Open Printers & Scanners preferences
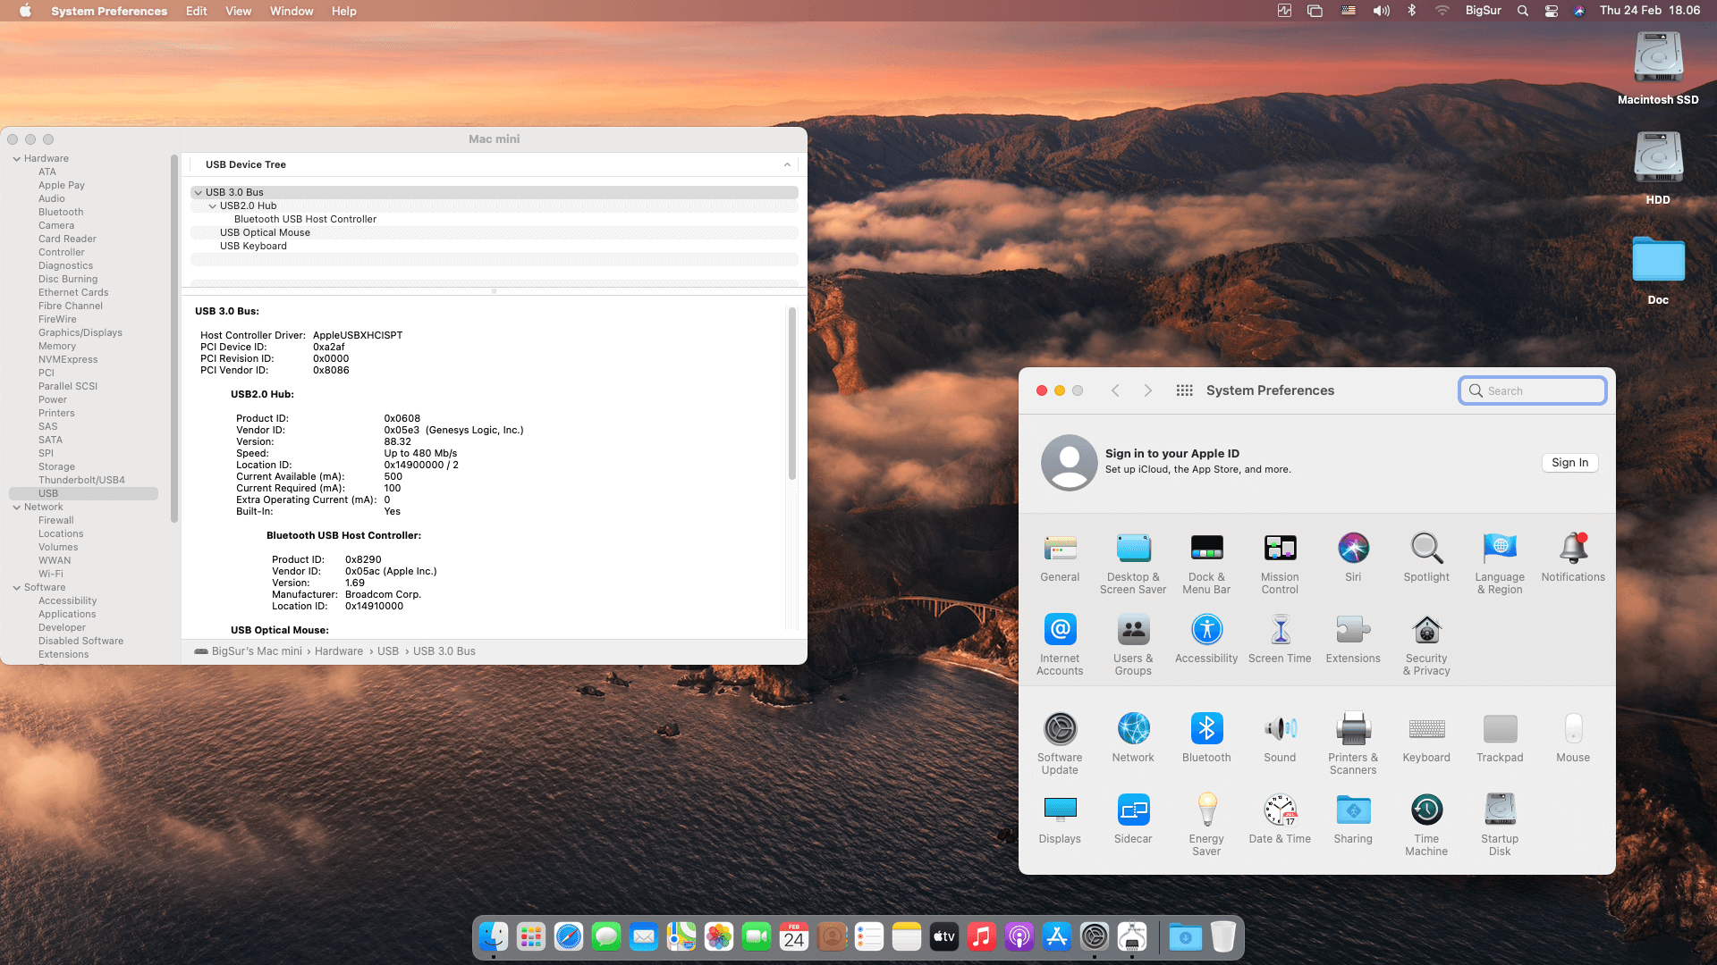This screenshot has width=1717, height=965. 1353,729
